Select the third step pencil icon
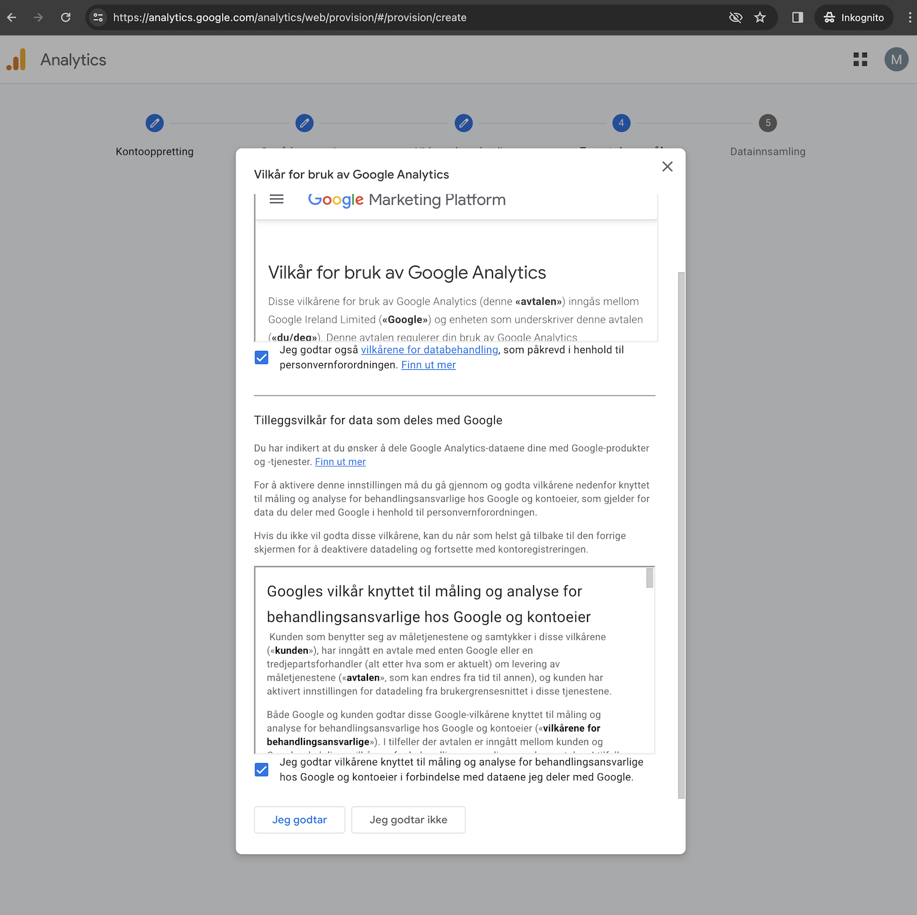Screen dimensions: 917x915 point(464,123)
